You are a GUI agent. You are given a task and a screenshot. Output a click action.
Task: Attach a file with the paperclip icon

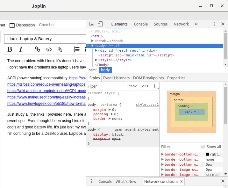pos(60,49)
